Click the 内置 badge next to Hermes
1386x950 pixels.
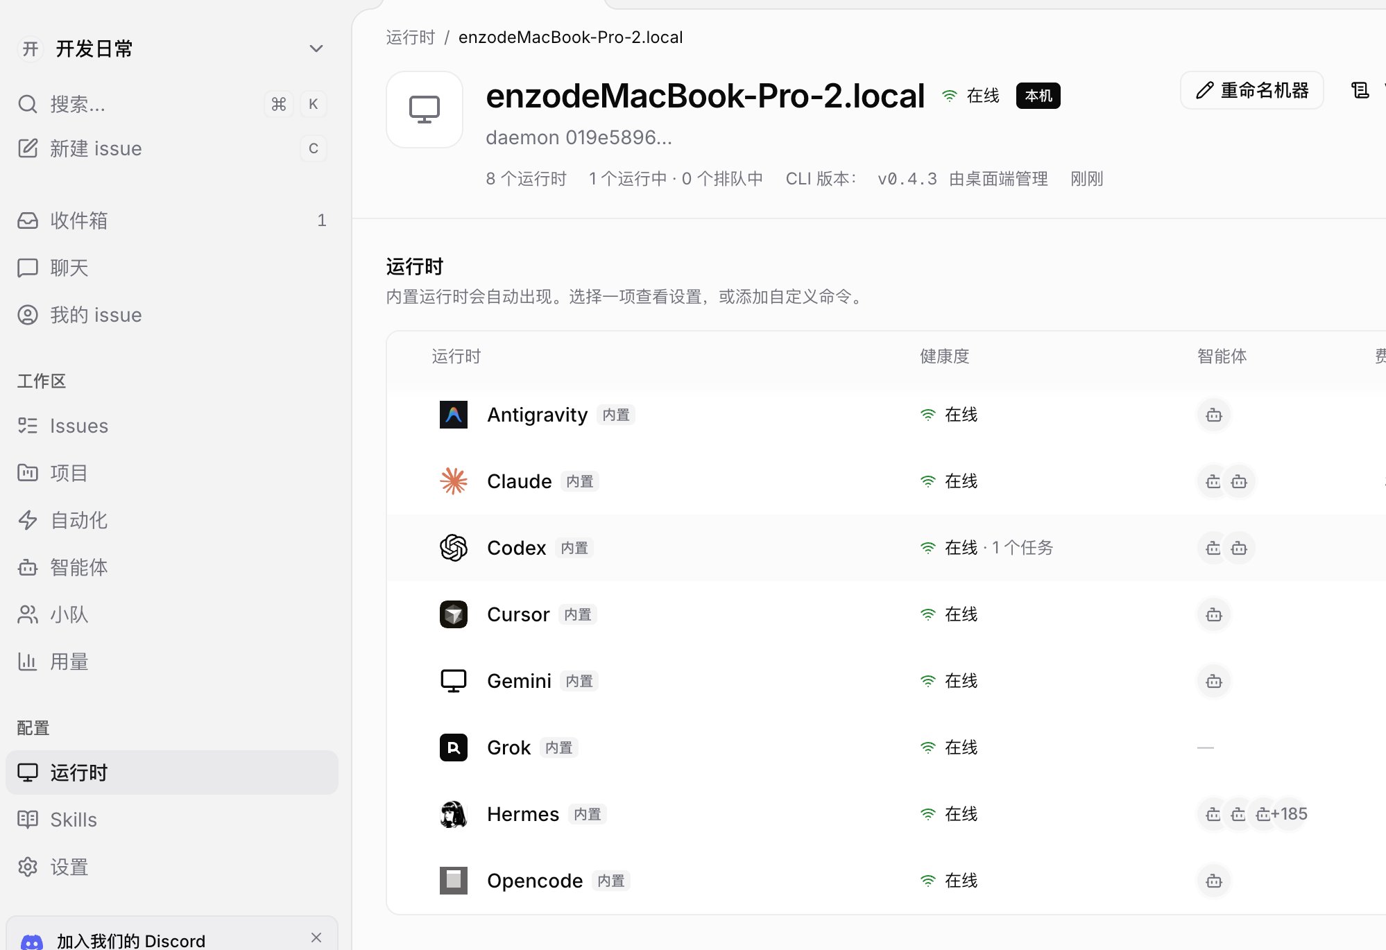point(588,814)
